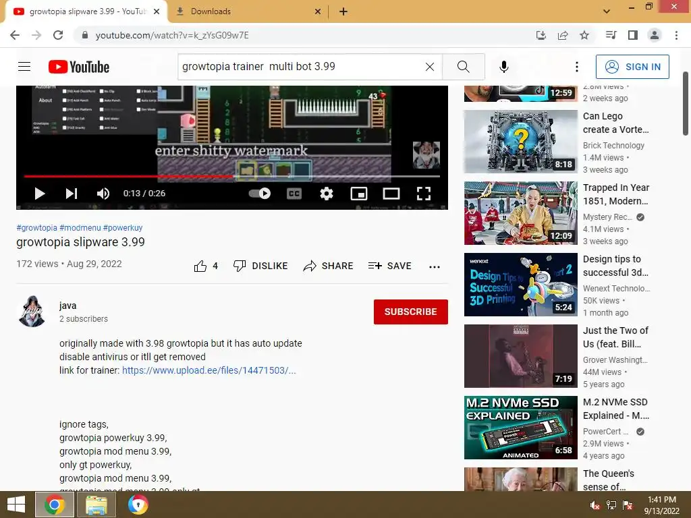Open player settings gear
Image resolution: width=691 pixels, height=518 pixels.
click(x=327, y=194)
